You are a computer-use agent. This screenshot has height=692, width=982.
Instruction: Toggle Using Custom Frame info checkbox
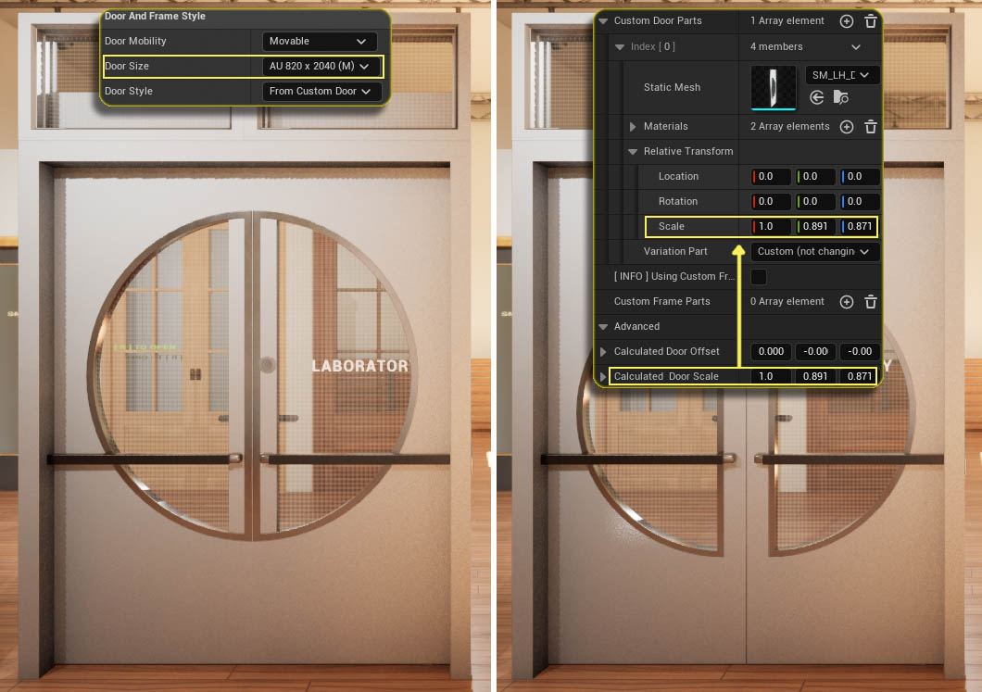click(759, 276)
